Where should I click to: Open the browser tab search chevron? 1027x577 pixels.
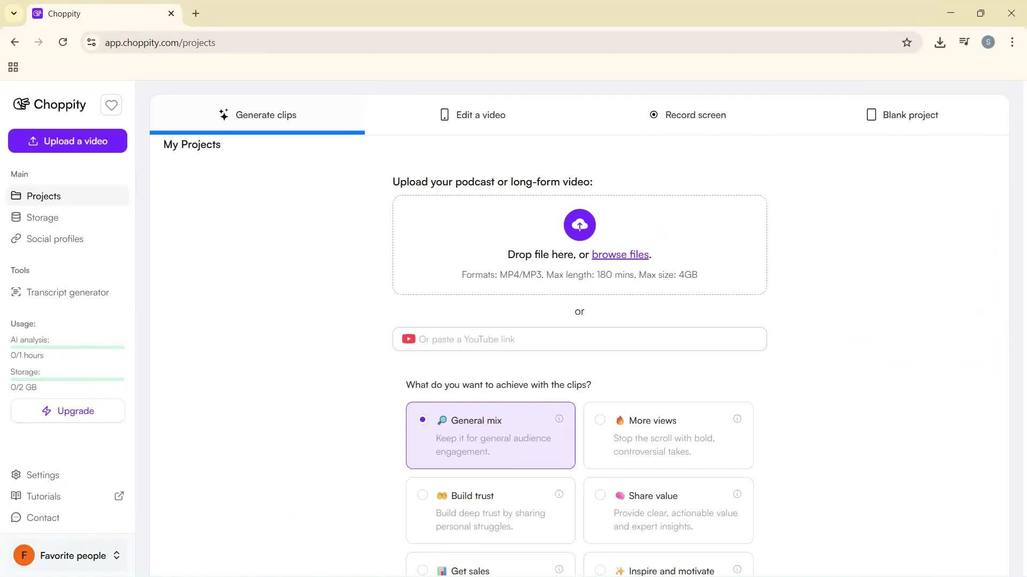point(13,13)
